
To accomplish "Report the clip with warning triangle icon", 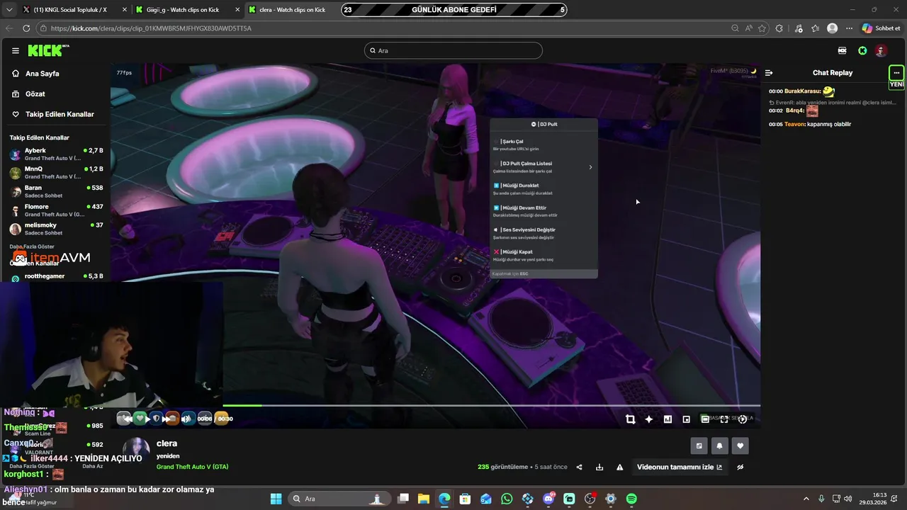I will 620,467.
